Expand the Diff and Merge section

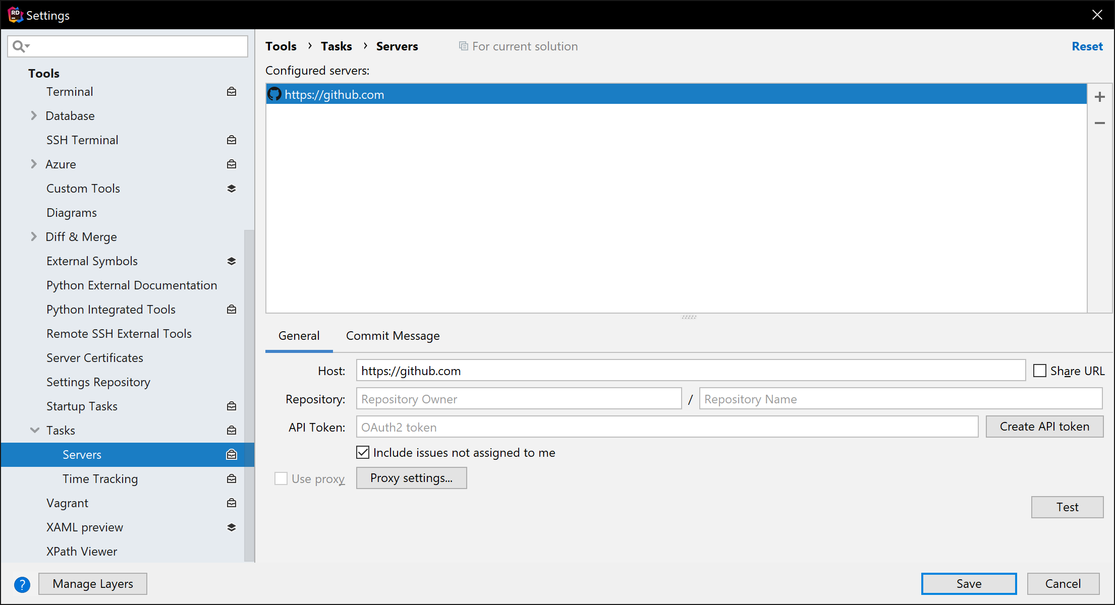[34, 237]
